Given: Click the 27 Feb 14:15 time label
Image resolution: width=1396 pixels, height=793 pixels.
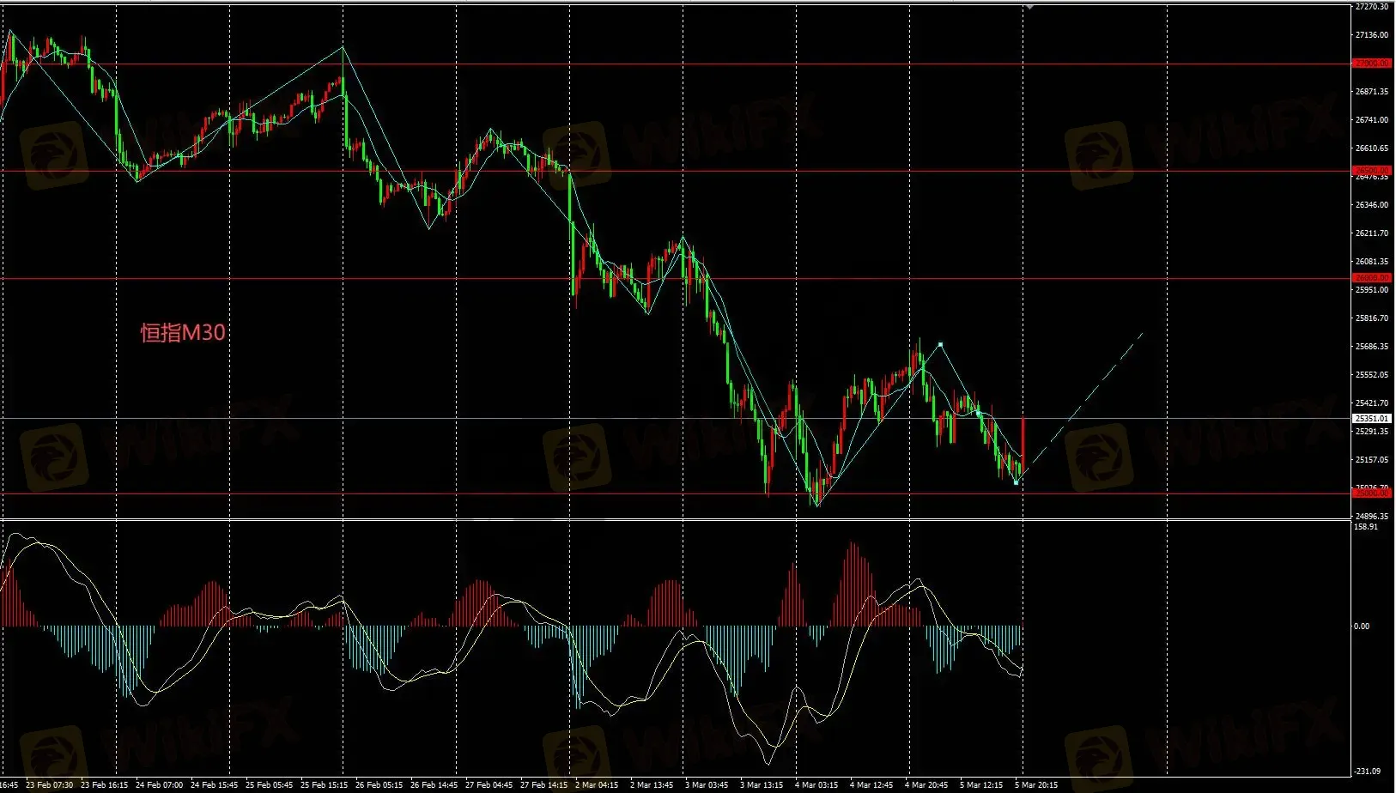Looking at the screenshot, I should point(544,785).
